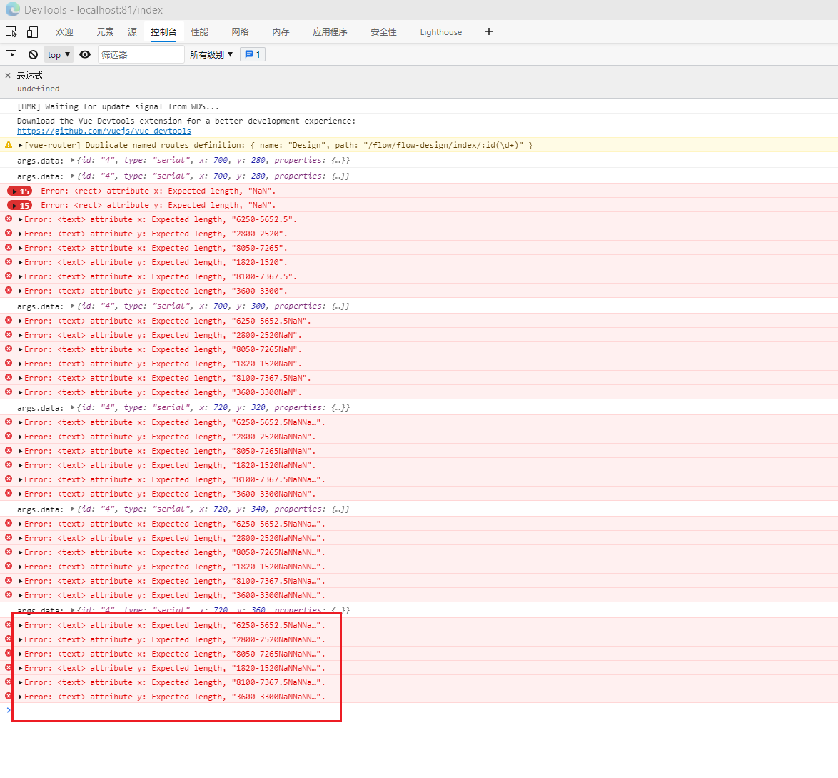Switch to the 源 tab

pos(133,32)
